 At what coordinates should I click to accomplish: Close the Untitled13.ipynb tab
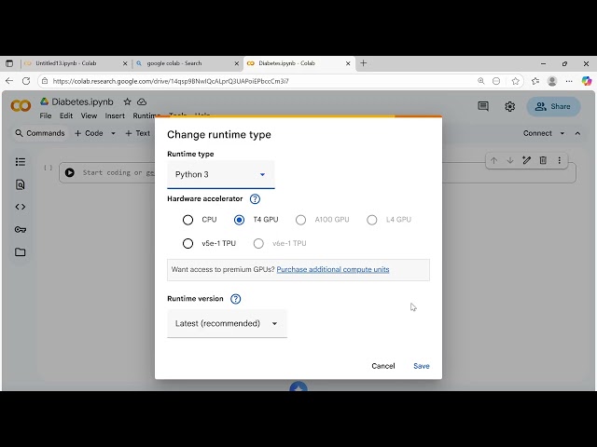[x=125, y=63]
